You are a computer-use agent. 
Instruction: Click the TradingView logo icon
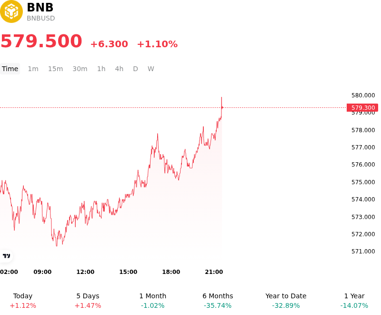click(6, 256)
